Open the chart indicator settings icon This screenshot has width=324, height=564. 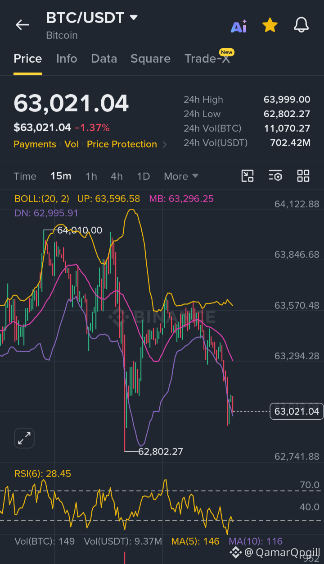275,176
